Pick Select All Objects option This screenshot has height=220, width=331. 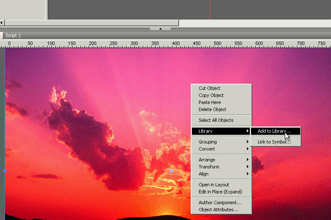(216, 120)
